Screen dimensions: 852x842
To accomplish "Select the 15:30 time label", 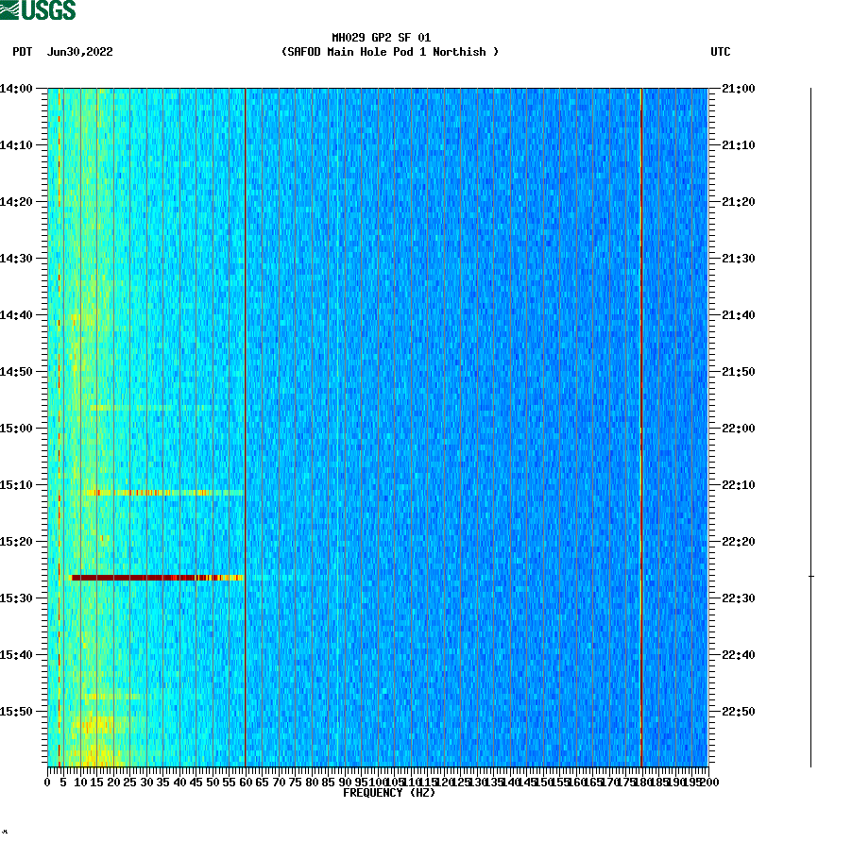I will coord(19,598).
